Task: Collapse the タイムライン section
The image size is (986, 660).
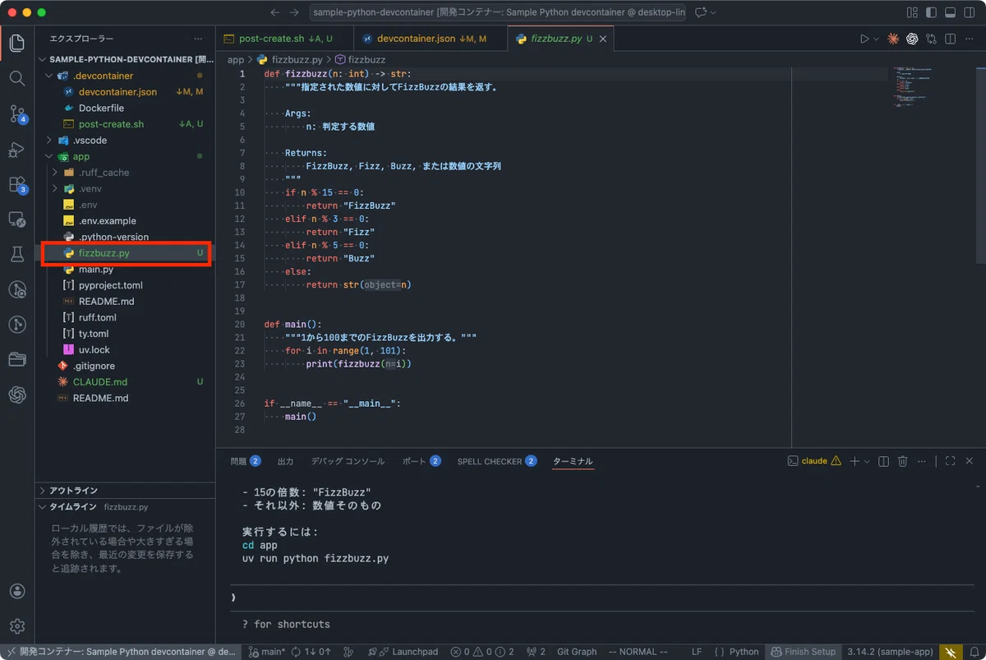Action: (x=125, y=507)
